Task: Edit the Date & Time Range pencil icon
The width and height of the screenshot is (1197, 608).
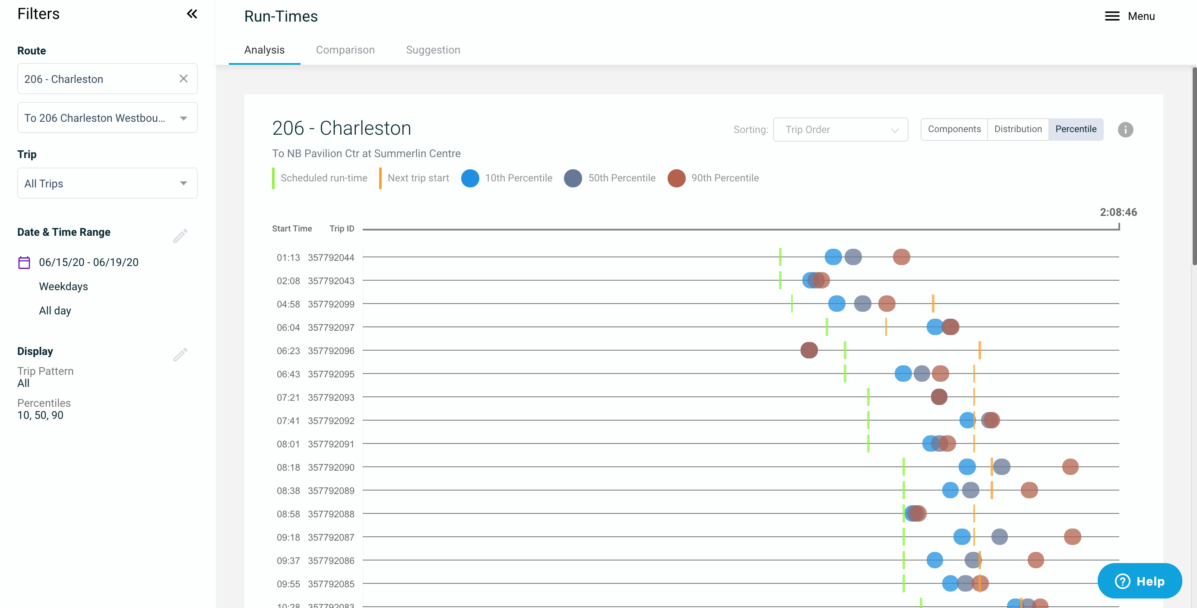Action: (180, 236)
